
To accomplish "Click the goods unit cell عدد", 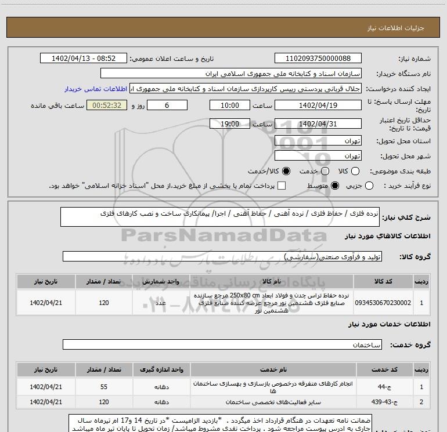I will pyautogui.click(x=161, y=303).
